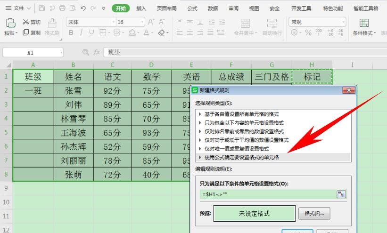Open the Font size 16 dropdown
Image resolution: width=387 pixels, height=233 pixels.
[142, 22]
